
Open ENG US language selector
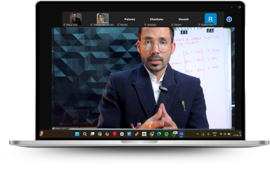pyautogui.click(x=215, y=134)
